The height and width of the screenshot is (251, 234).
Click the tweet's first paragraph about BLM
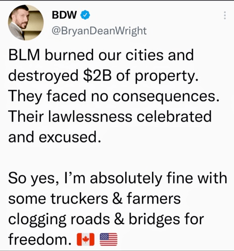114,96
